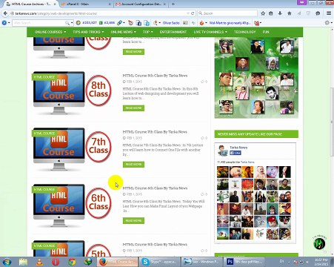This screenshot has width=334, height=267.
Task: Click the HTML COURSE tag on 7th Class image
Action: [x=44, y=133]
